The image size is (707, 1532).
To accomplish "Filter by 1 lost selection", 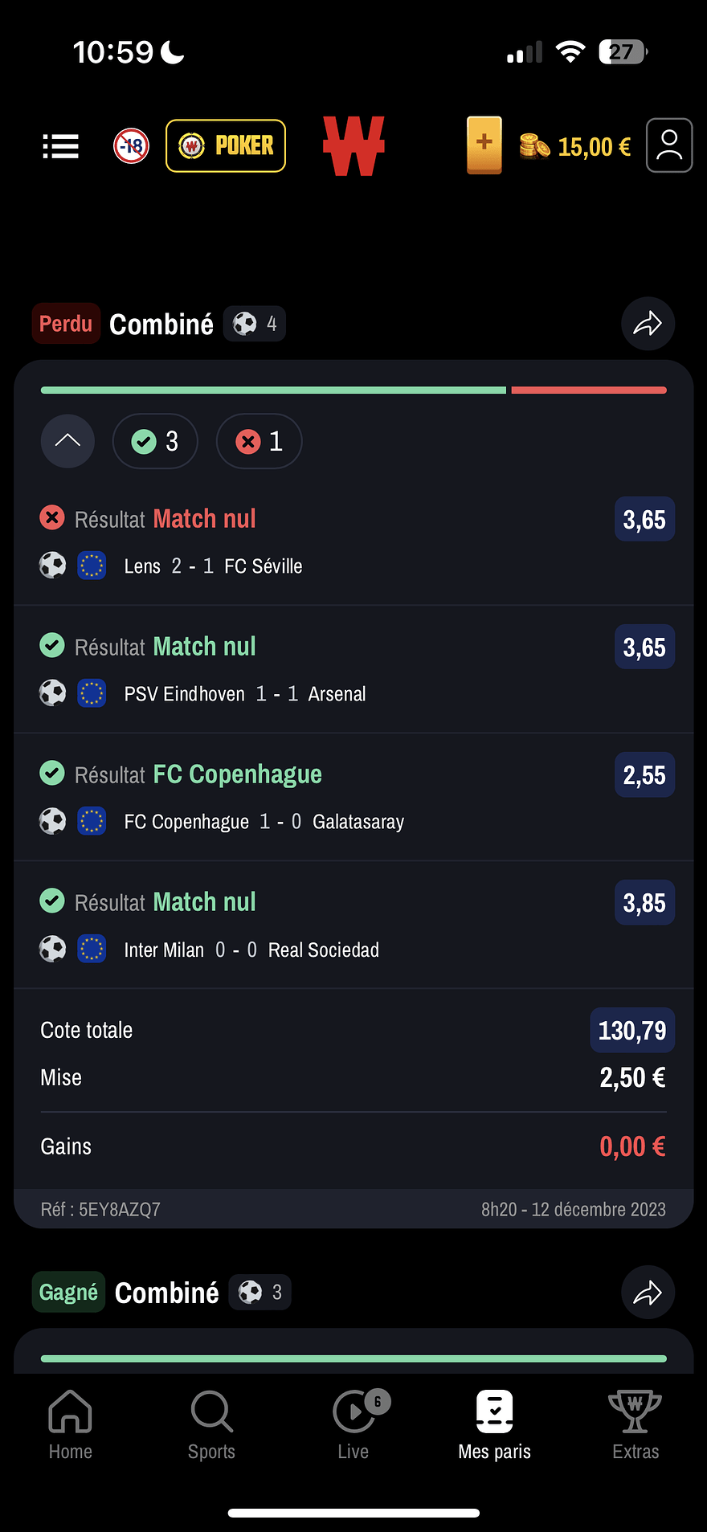I will 260,441.
